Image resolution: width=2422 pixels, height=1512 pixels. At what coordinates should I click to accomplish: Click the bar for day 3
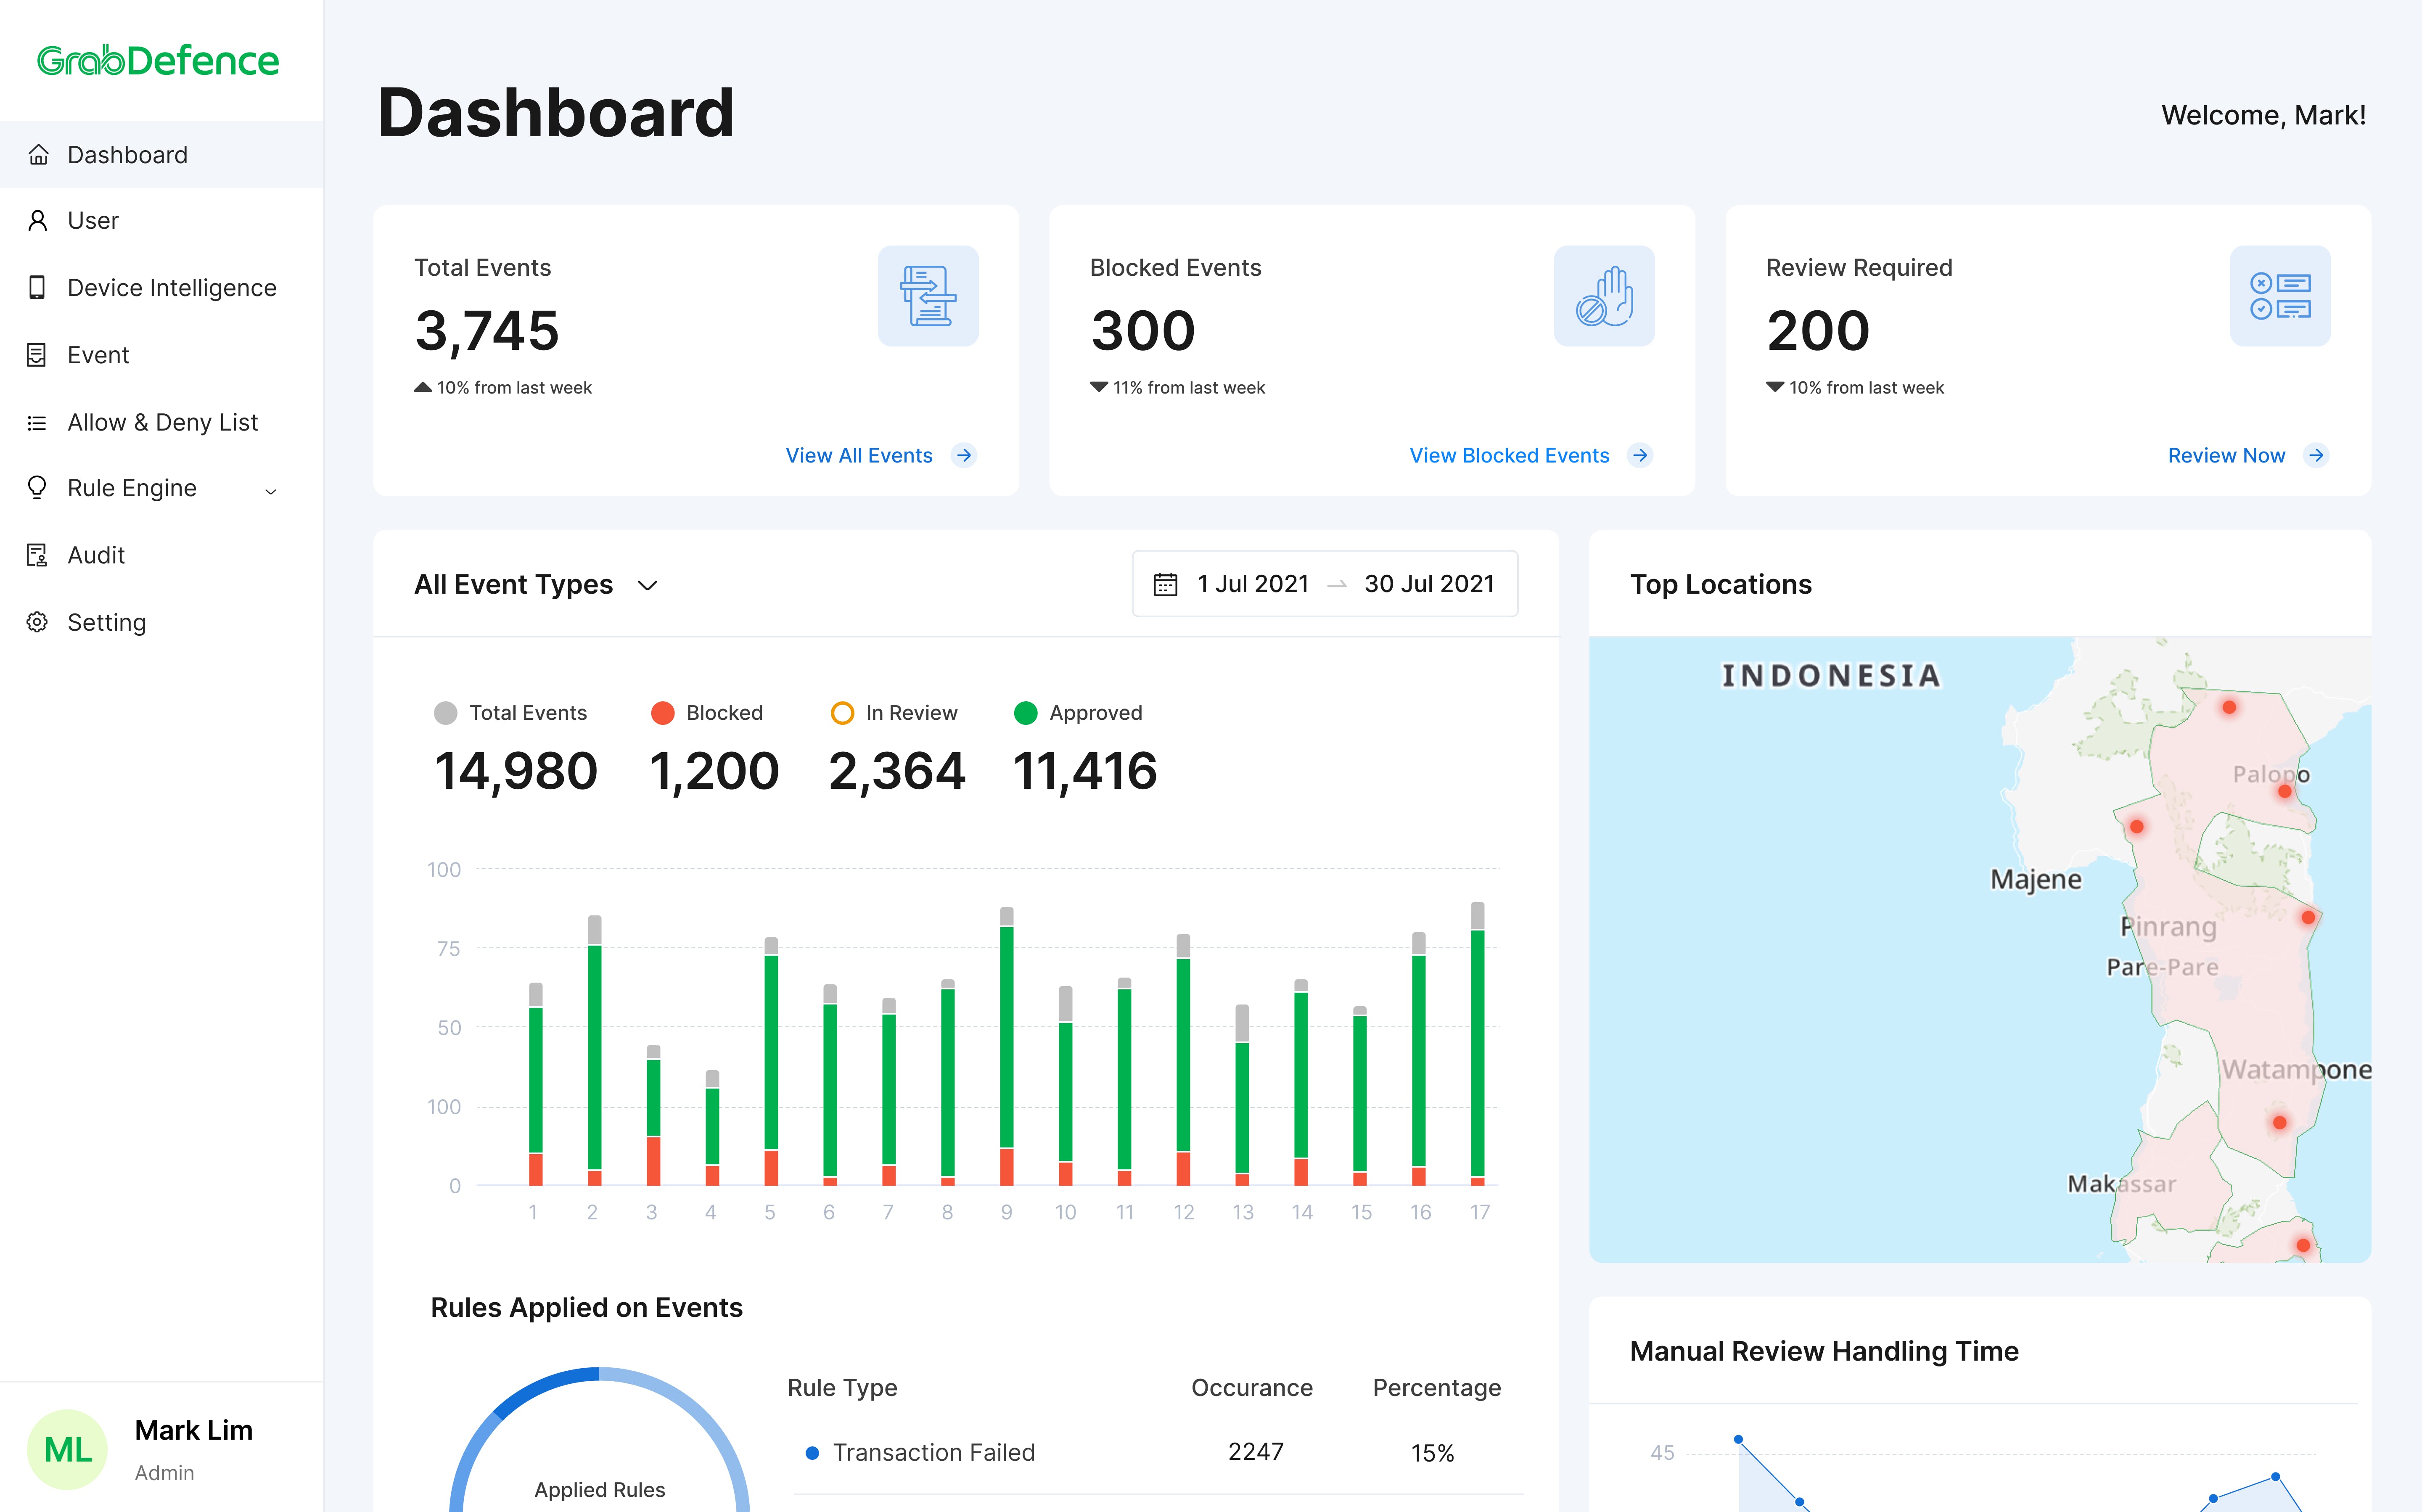653,1115
